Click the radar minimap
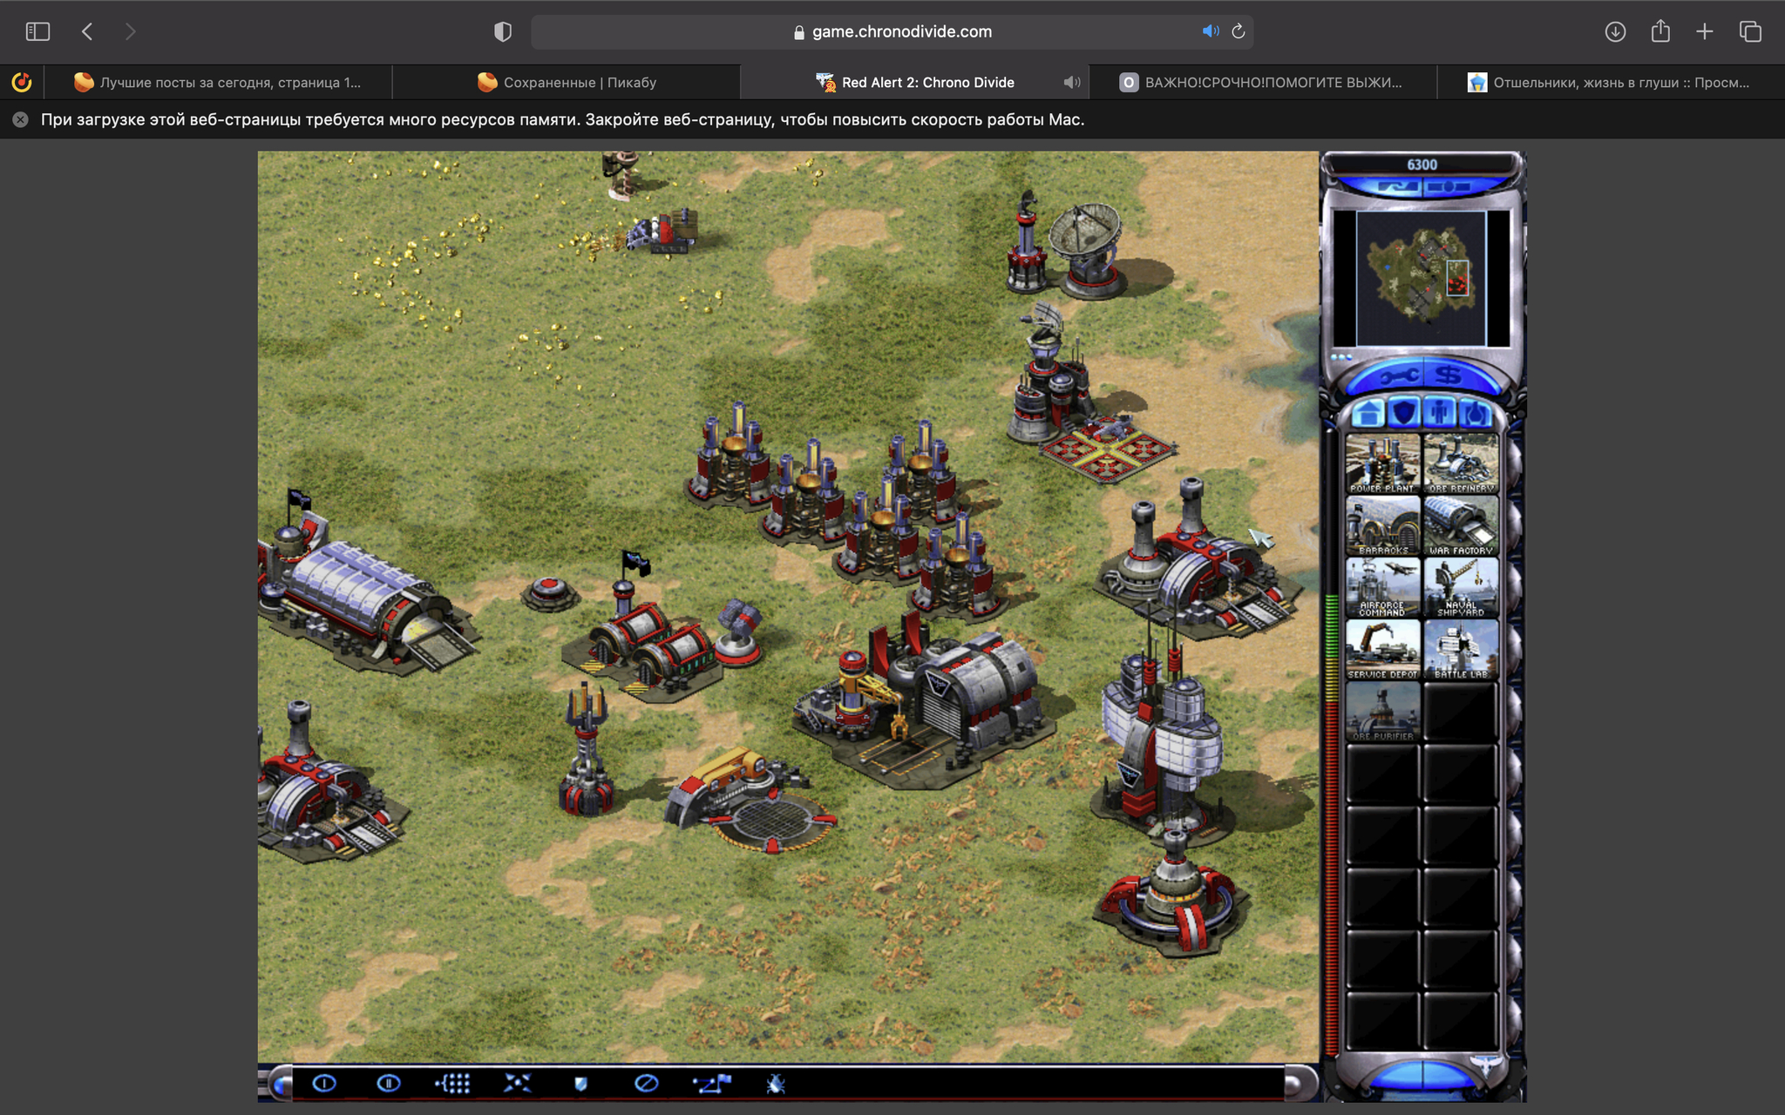The width and height of the screenshot is (1785, 1115). coord(1421,278)
